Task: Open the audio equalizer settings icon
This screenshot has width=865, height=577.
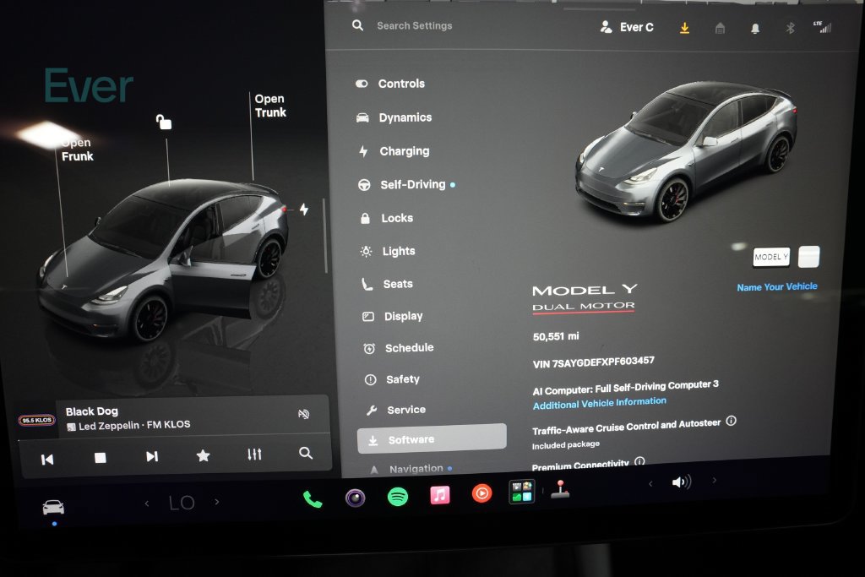Action: [x=254, y=454]
